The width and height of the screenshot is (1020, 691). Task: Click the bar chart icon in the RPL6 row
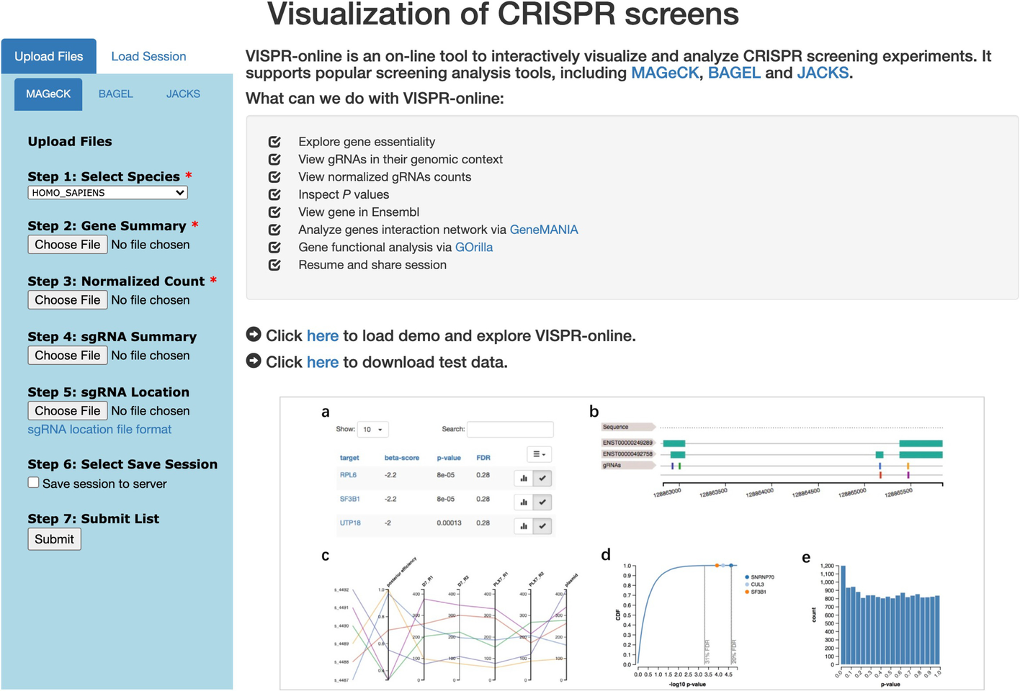(x=524, y=478)
